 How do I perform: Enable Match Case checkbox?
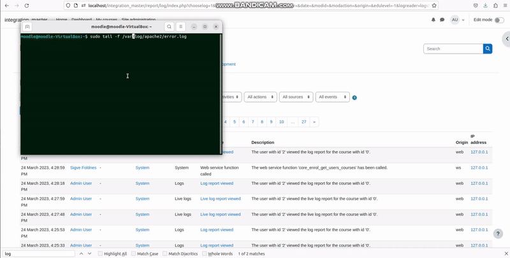tap(133, 254)
